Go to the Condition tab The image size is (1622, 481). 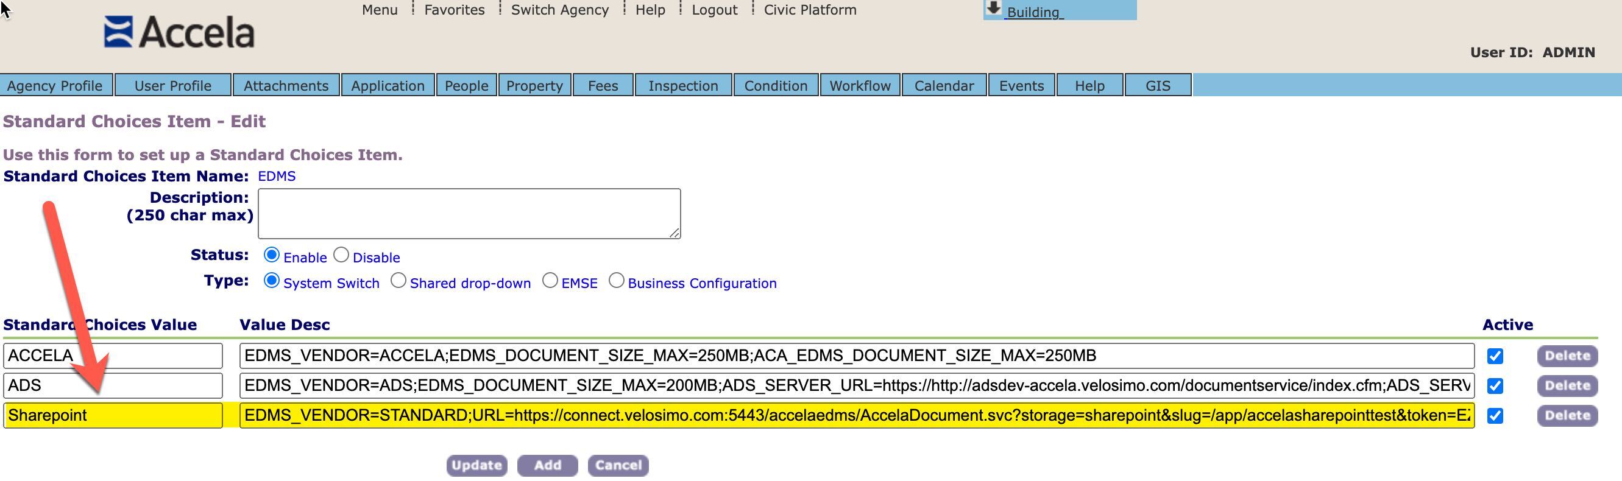click(x=776, y=86)
